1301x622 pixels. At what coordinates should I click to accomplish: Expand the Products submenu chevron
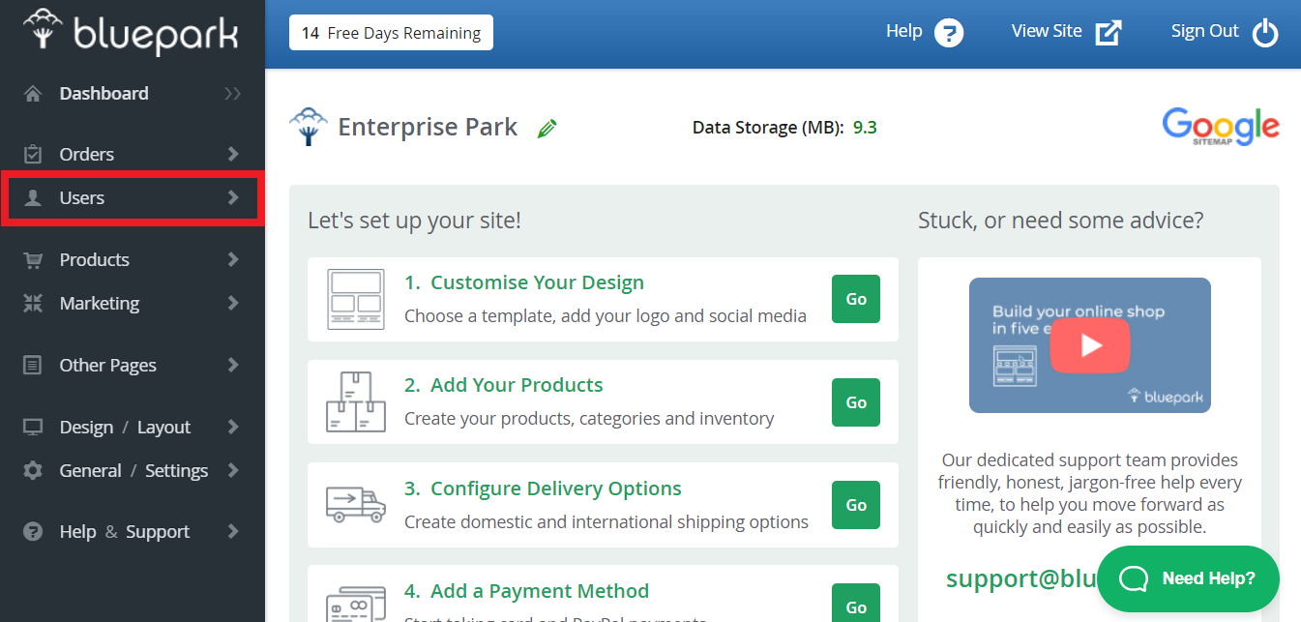coord(232,259)
